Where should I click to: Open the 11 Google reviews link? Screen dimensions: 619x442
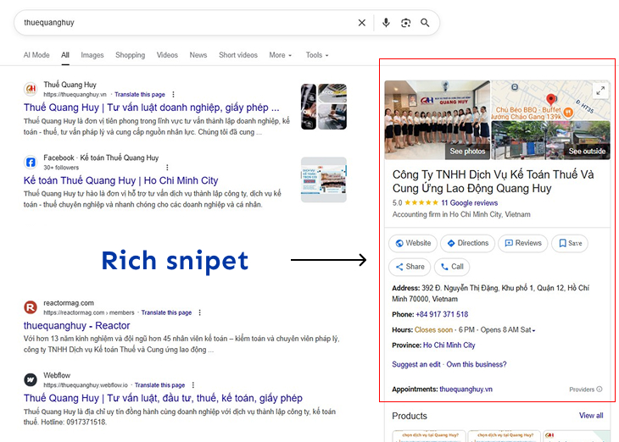pyautogui.click(x=470, y=203)
